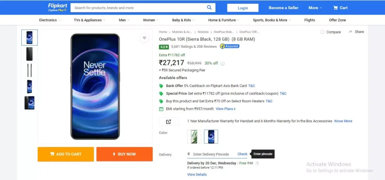Click the price info icon
This screenshot has width=385, height=180.
pos(223,63)
